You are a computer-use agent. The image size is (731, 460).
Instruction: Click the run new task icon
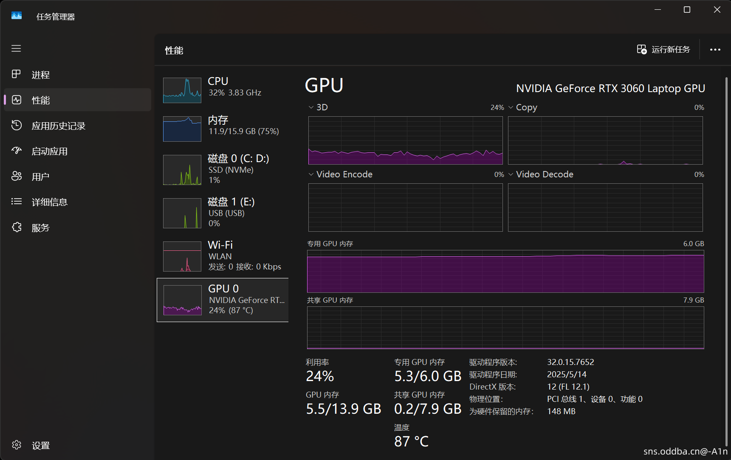coord(641,49)
